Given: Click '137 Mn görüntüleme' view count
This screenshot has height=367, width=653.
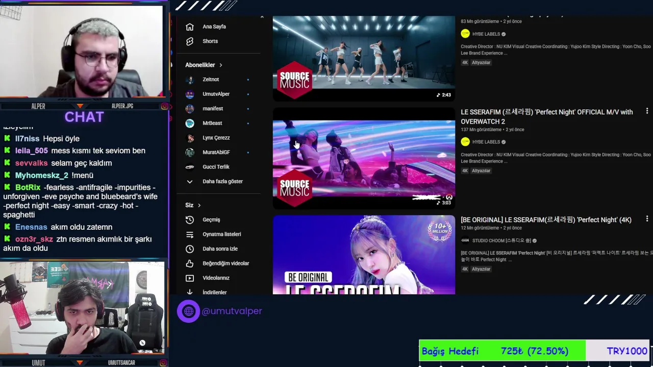Looking at the screenshot, I should click(481, 129).
